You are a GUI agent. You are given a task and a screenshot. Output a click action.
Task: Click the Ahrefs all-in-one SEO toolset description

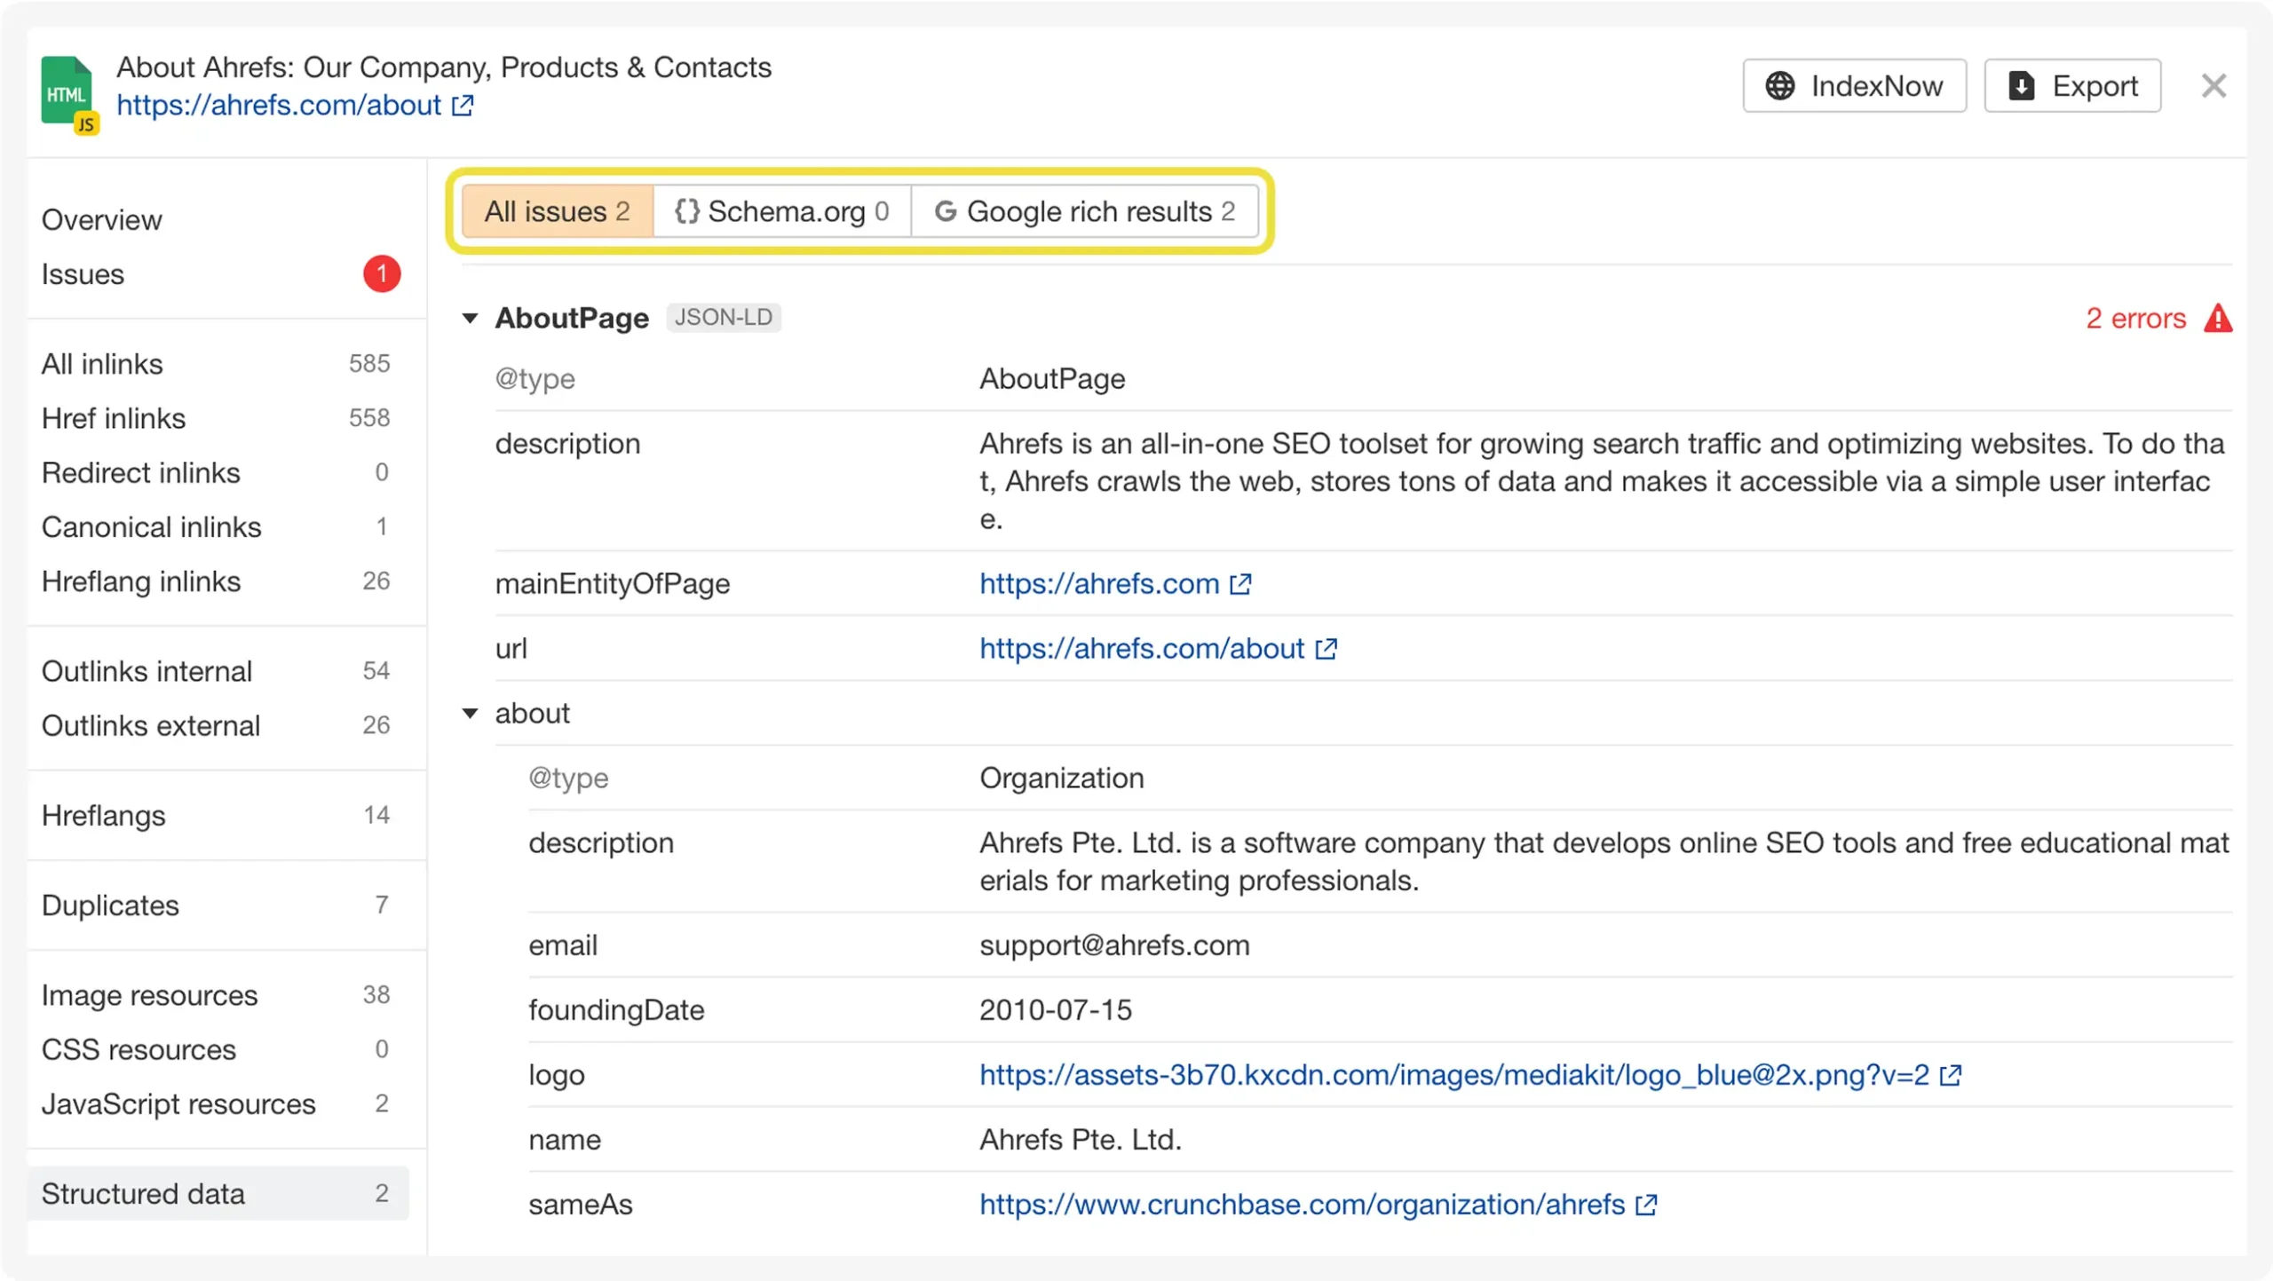coord(1604,481)
